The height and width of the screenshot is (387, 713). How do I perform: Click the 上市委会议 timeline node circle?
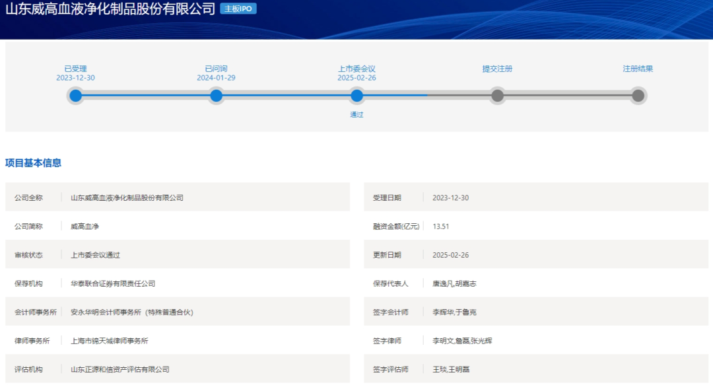pos(356,96)
